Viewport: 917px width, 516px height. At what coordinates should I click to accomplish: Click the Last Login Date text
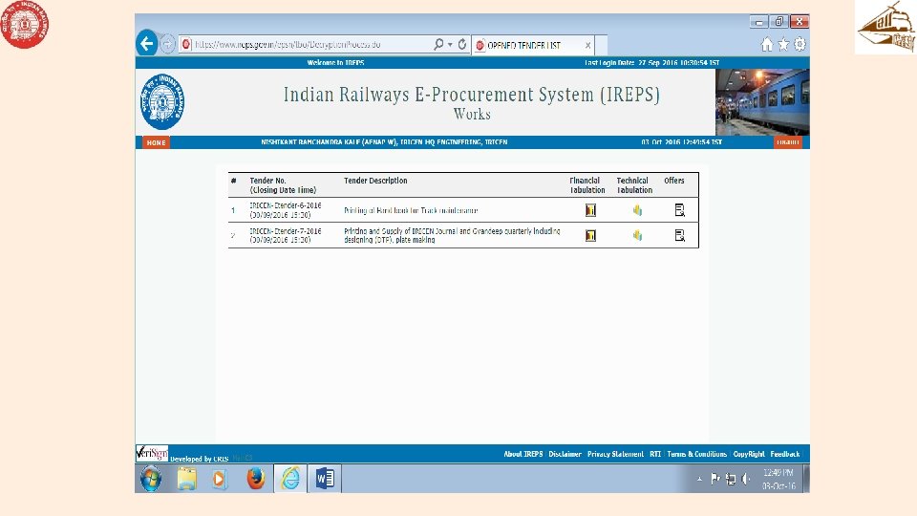651,63
